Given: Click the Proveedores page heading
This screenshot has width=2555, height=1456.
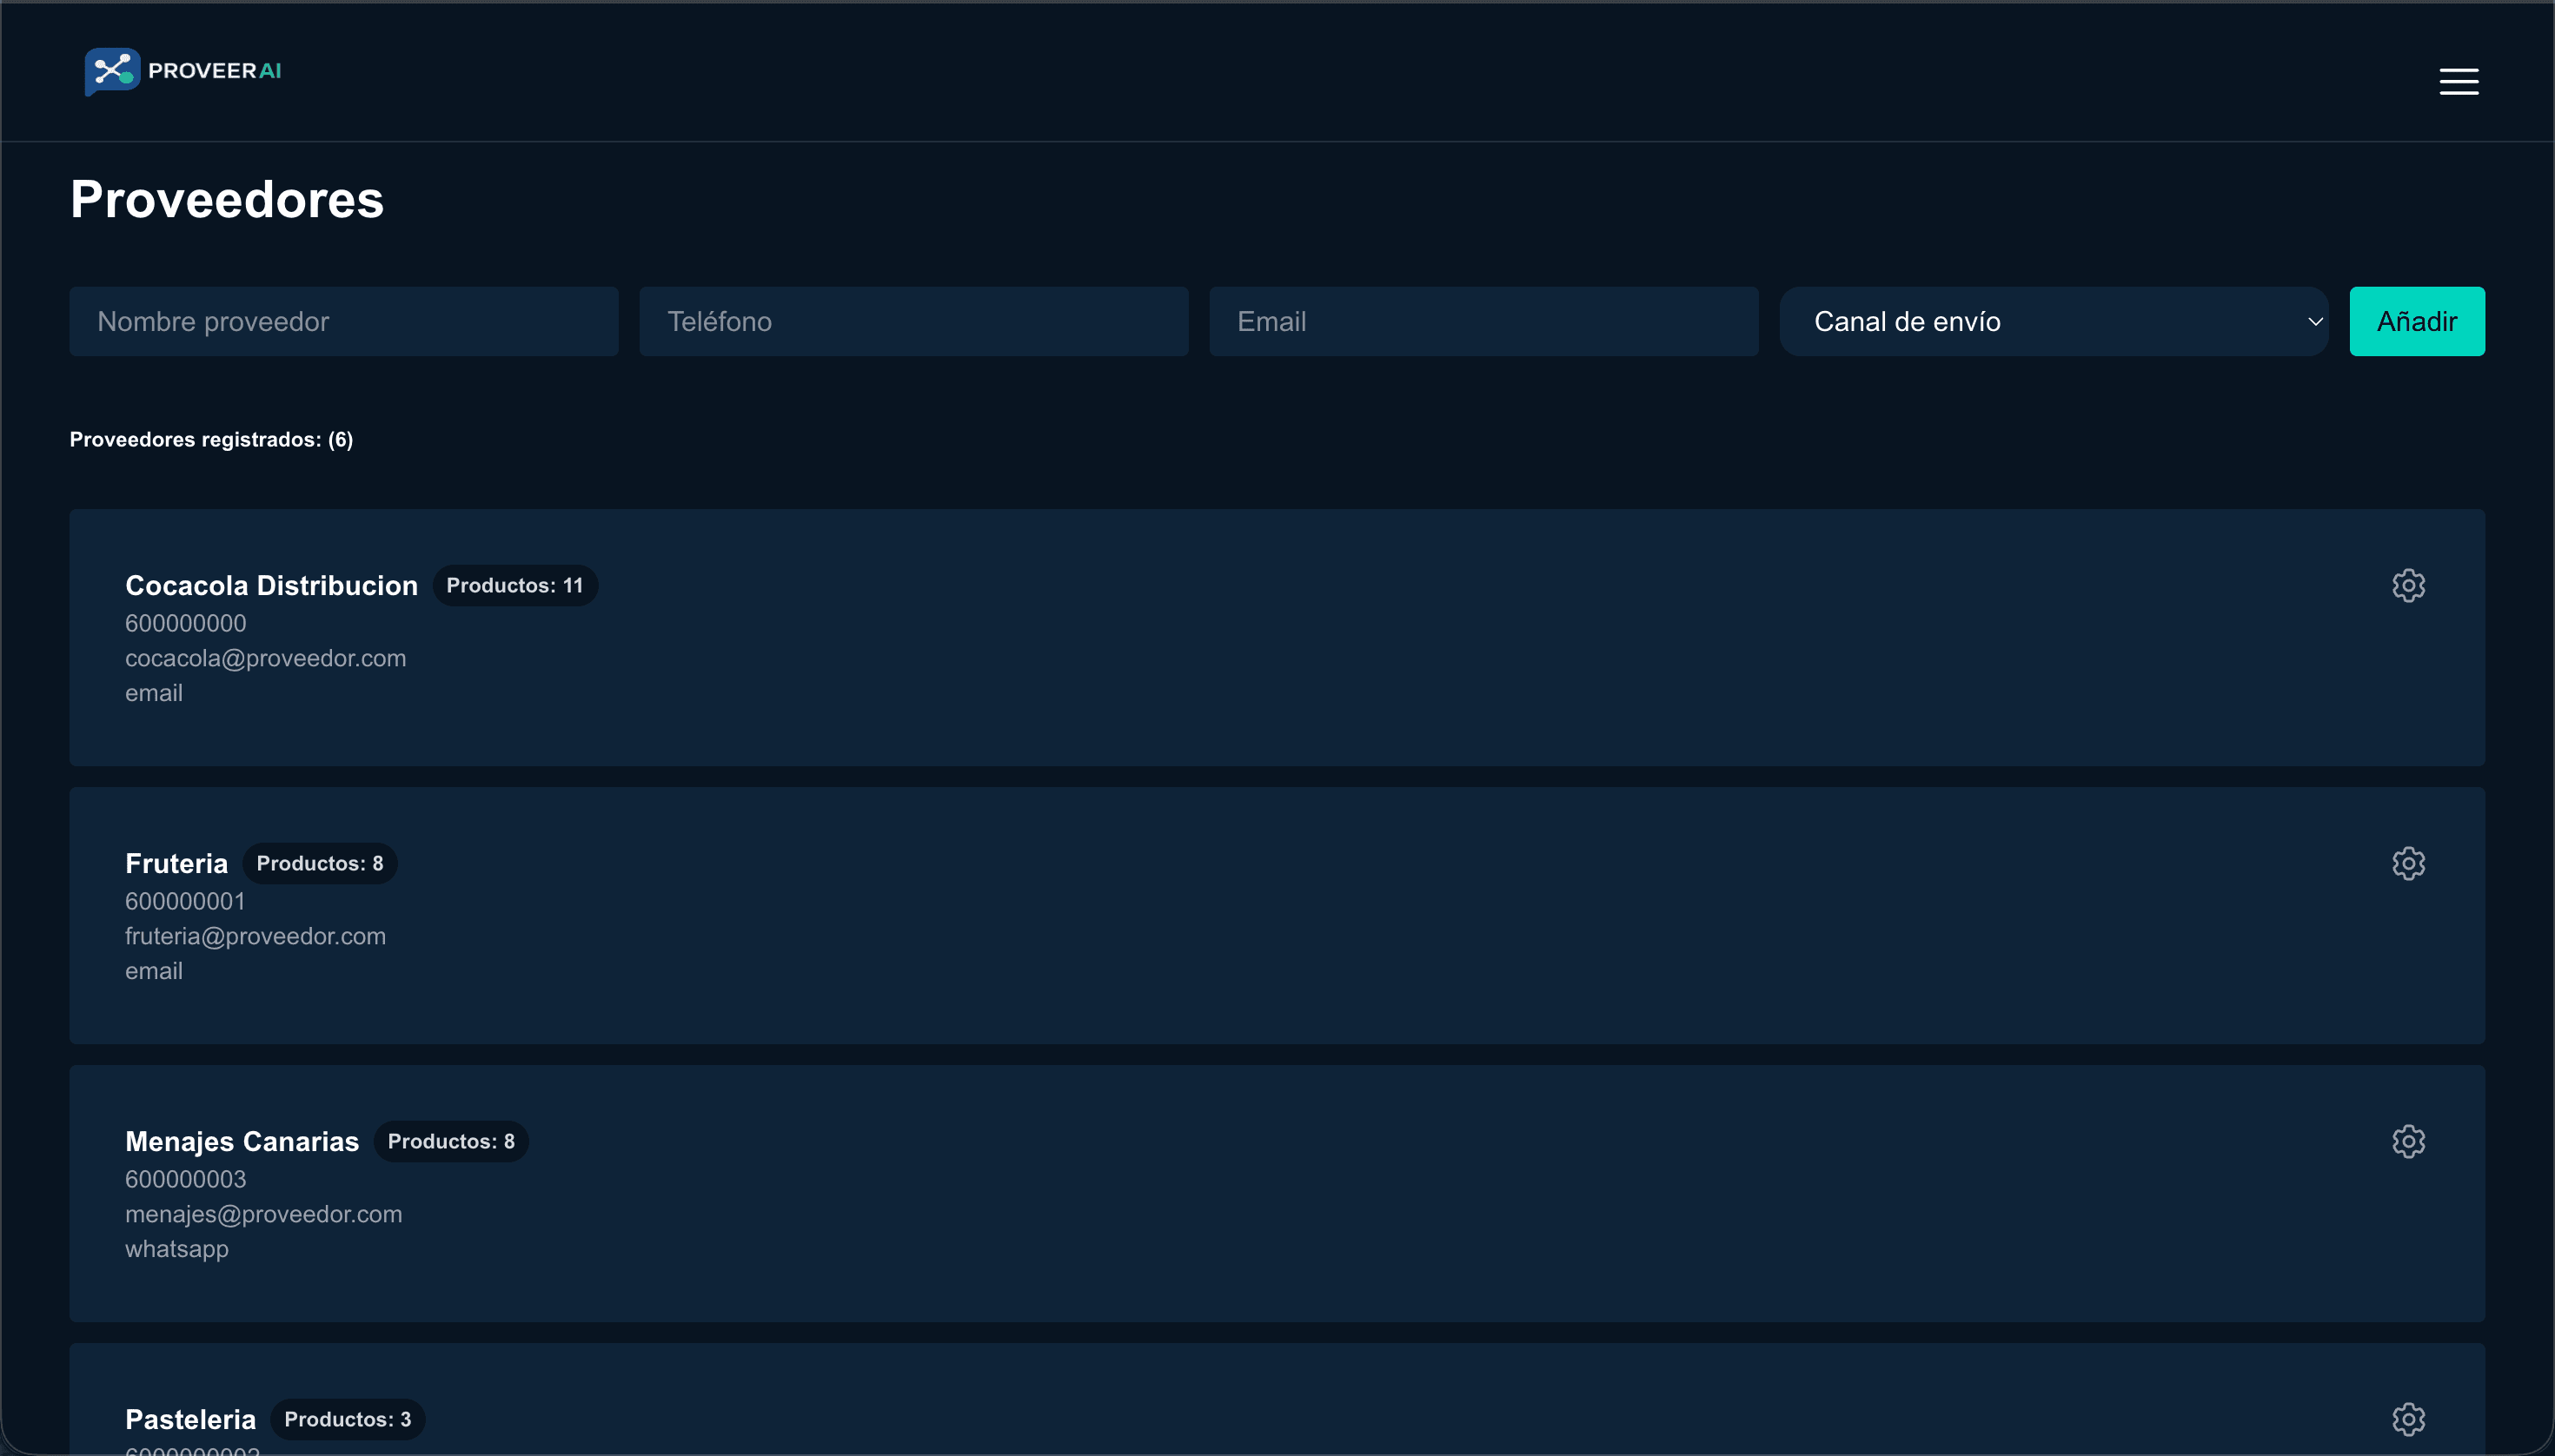Looking at the screenshot, I should click(x=227, y=199).
